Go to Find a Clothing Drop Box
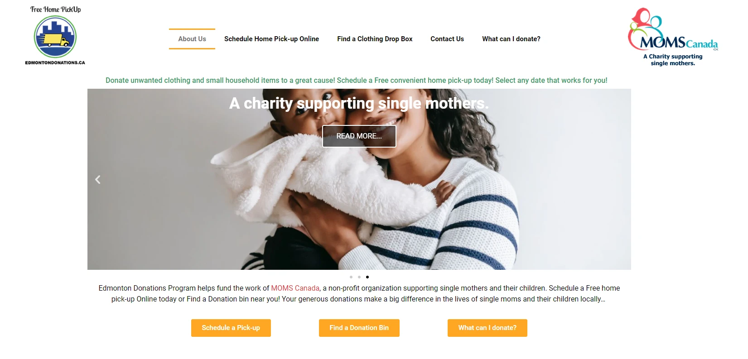 [x=375, y=39]
